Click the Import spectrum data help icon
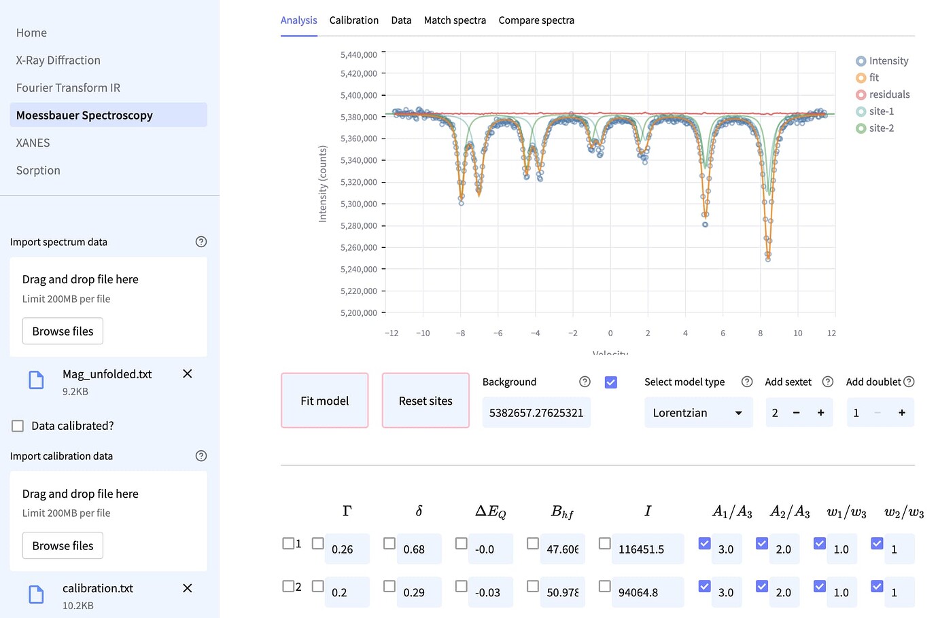The width and height of the screenshot is (938, 618). click(201, 242)
